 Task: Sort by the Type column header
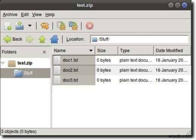coord(136,50)
